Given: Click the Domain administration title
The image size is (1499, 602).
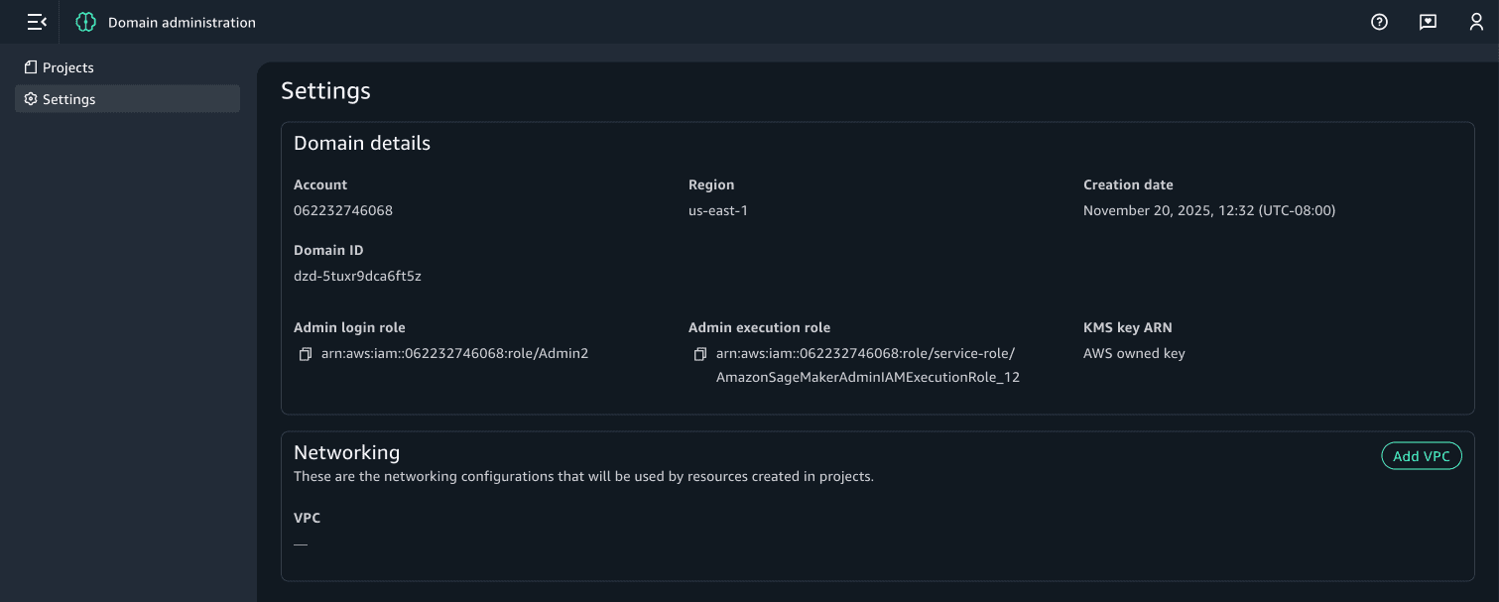Looking at the screenshot, I should click(182, 22).
